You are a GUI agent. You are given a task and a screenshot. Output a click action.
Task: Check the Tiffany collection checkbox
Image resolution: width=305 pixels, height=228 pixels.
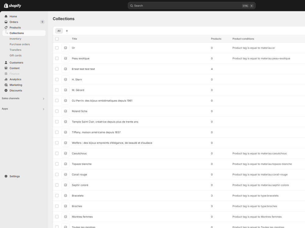point(57,132)
